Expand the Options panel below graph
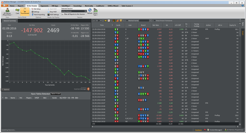The image size is (246, 133). click(x=6, y=89)
